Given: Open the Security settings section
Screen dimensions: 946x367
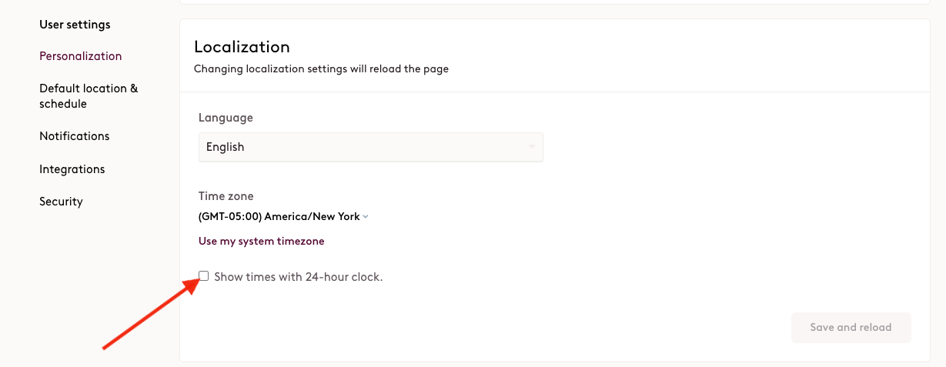Looking at the screenshot, I should pyautogui.click(x=61, y=202).
